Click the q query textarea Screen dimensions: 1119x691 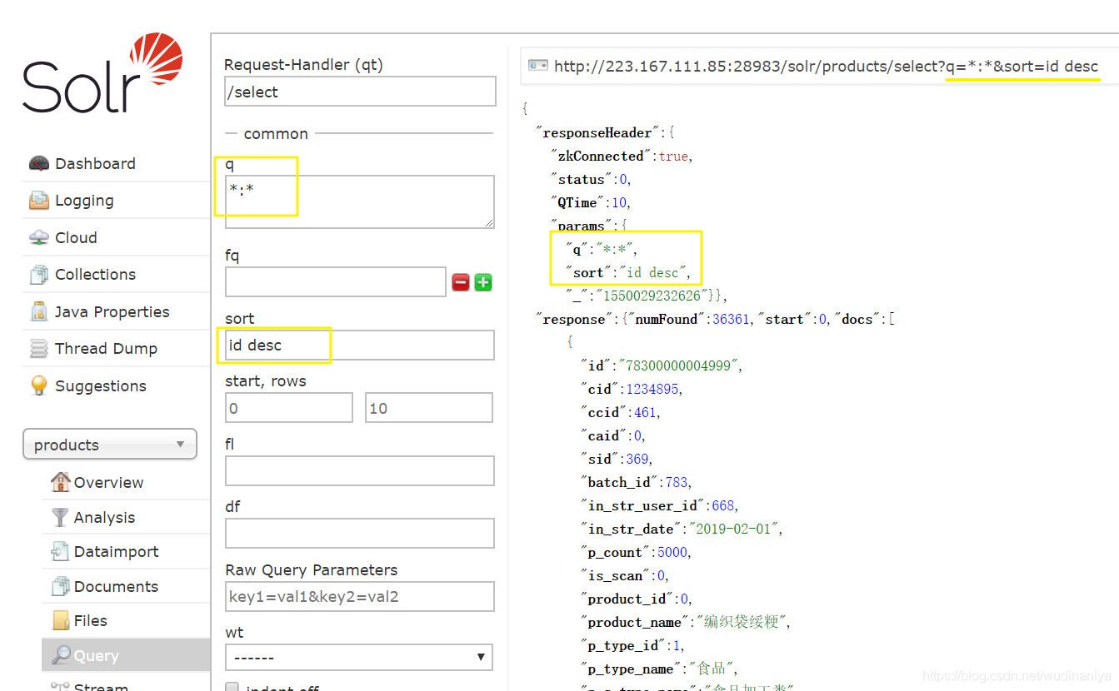tap(359, 201)
